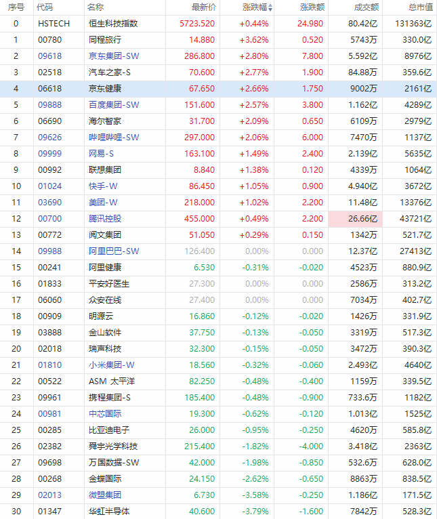
Task: Open 网易-S stock link
Action: point(101,154)
